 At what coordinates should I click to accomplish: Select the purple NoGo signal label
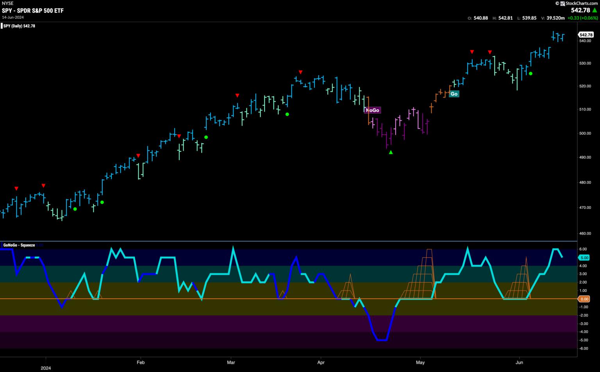click(x=372, y=110)
